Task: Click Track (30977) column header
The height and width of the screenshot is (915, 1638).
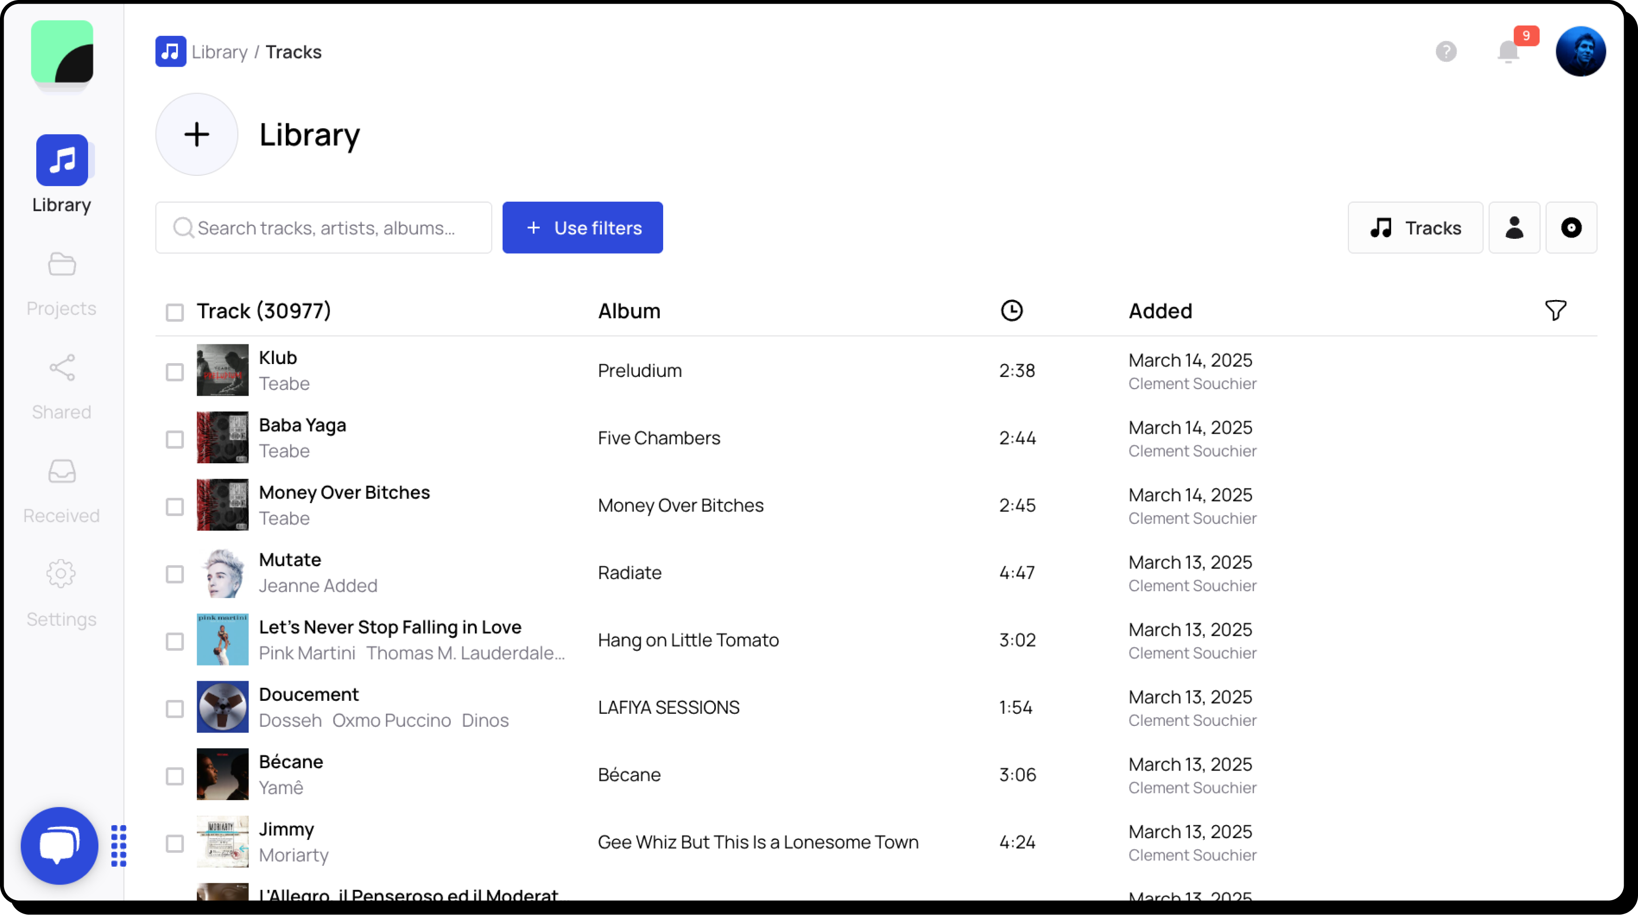Action: 263,311
